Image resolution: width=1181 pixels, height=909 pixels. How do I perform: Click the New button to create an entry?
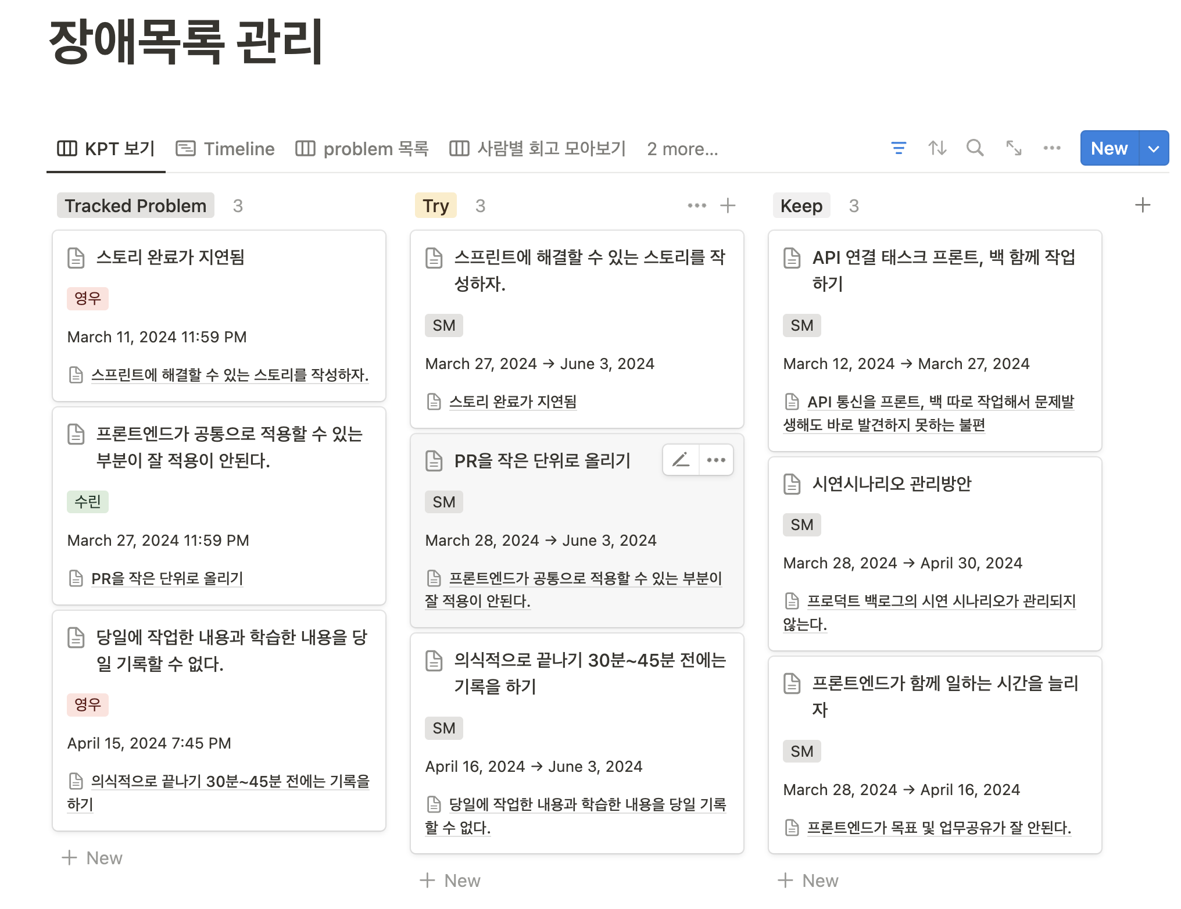[1109, 148]
